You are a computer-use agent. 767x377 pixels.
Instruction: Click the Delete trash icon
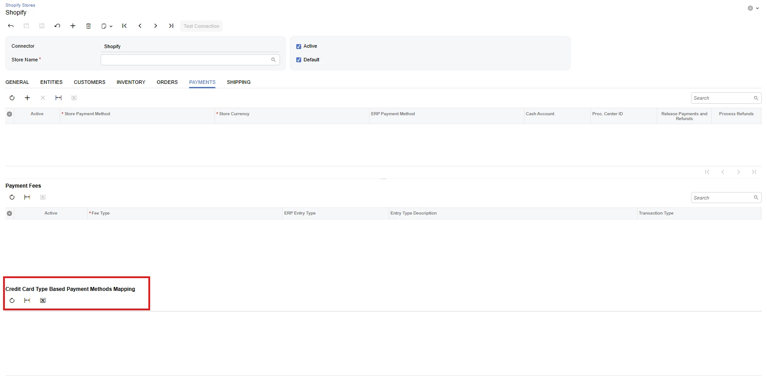(x=88, y=26)
